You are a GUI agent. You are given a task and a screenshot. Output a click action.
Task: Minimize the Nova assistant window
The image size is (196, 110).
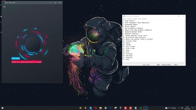pyautogui.click(x=51, y=2)
